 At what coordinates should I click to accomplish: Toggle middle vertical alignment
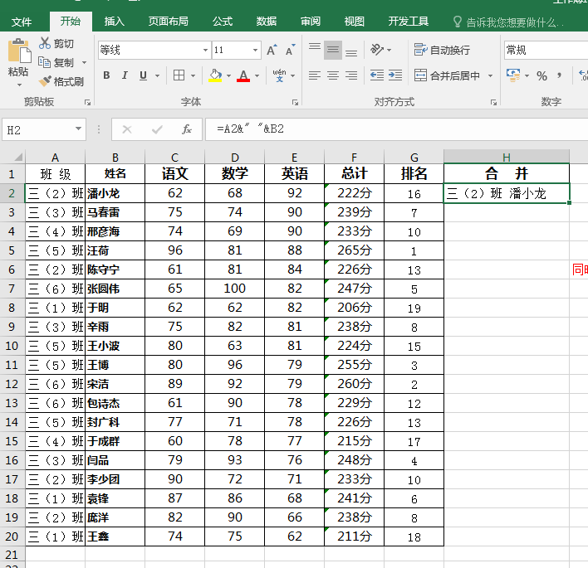333,50
